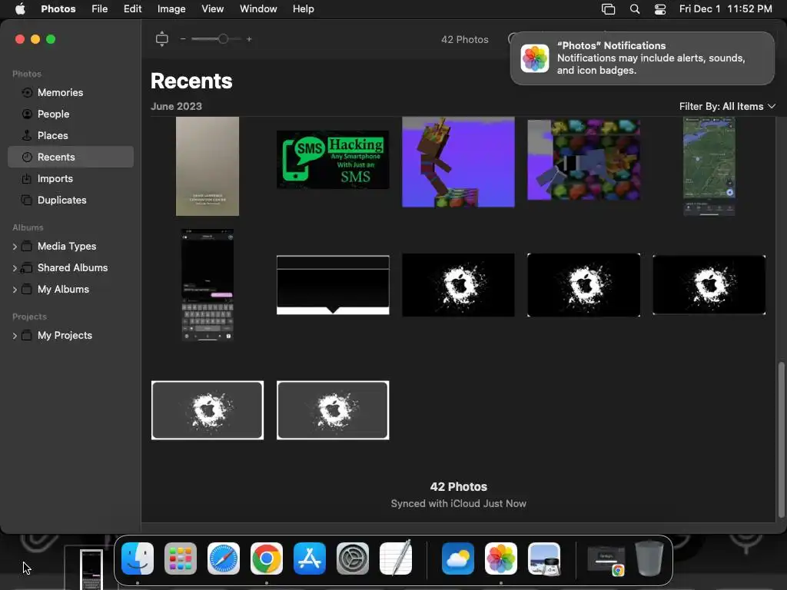The height and width of the screenshot is (590, 787).
Task: Click the aspect ratio toggle icon in toolbar
Action: 161,38
